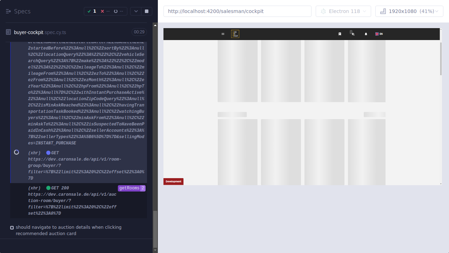Stop the running test with the square button
The image size is (449, 253).
[146, 11]
